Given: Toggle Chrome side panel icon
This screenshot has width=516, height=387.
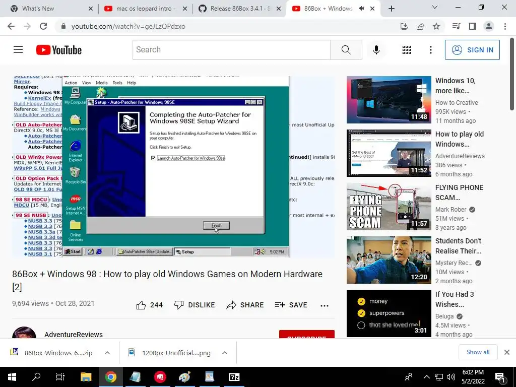Looking at the screenshot, I should coord(473,26).
